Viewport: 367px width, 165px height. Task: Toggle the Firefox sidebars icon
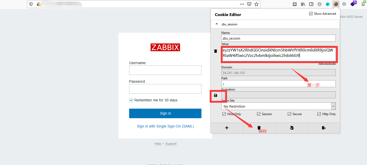click(311, 4)
